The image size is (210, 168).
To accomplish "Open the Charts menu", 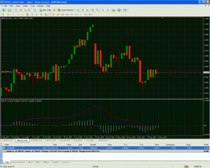I will 25,6.
